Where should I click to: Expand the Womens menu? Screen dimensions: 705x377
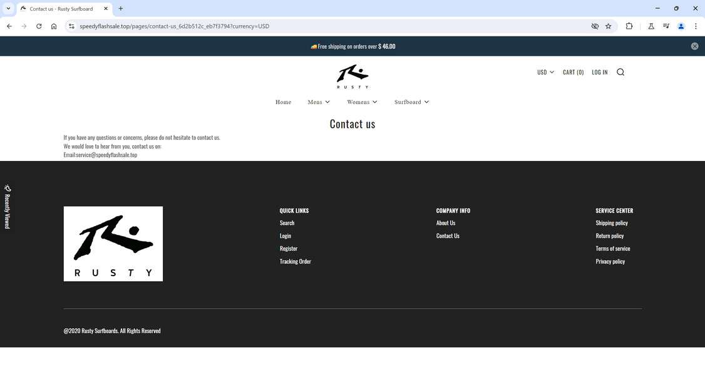pyautogui.click(x=362, y=102)
